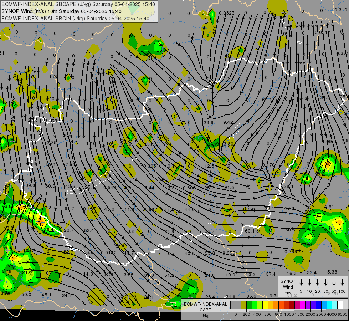
Task: Click the map value 0.225
Action: [x=52, y=121]
